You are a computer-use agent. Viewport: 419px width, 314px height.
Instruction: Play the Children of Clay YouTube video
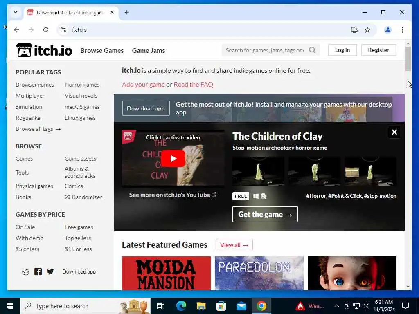coord(173,158)
